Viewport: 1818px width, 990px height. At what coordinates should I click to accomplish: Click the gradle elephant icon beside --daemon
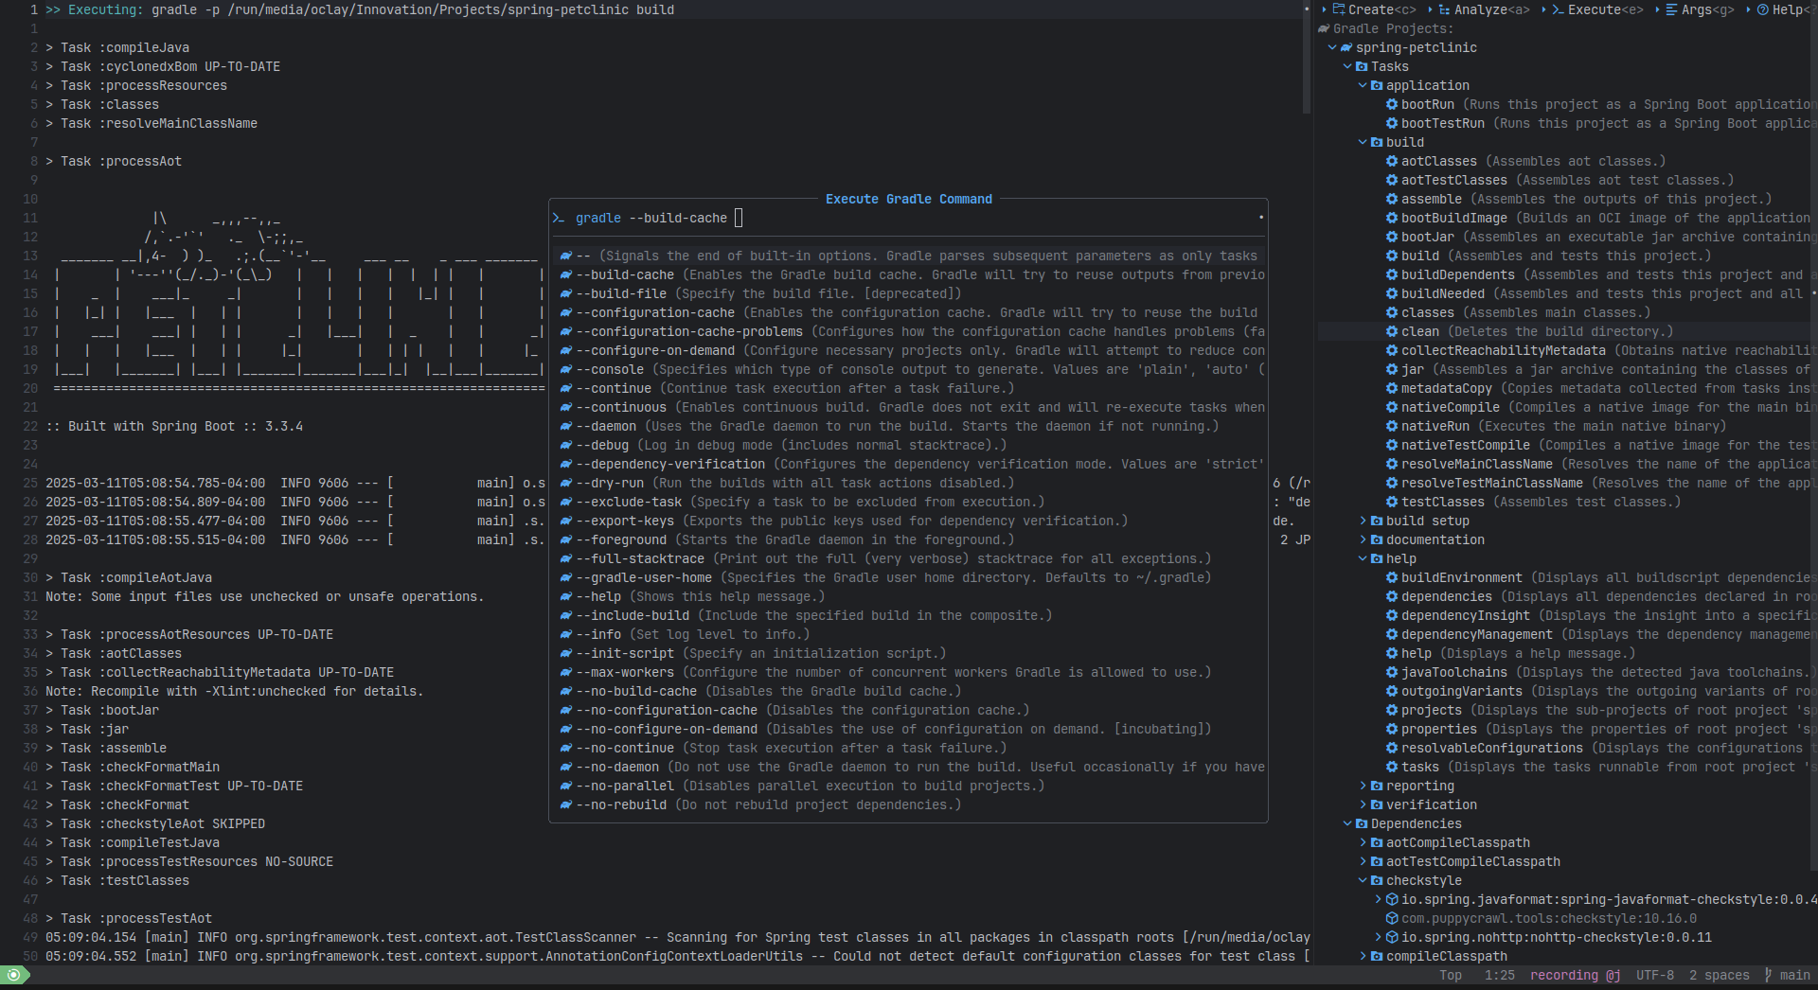(565, 426)
